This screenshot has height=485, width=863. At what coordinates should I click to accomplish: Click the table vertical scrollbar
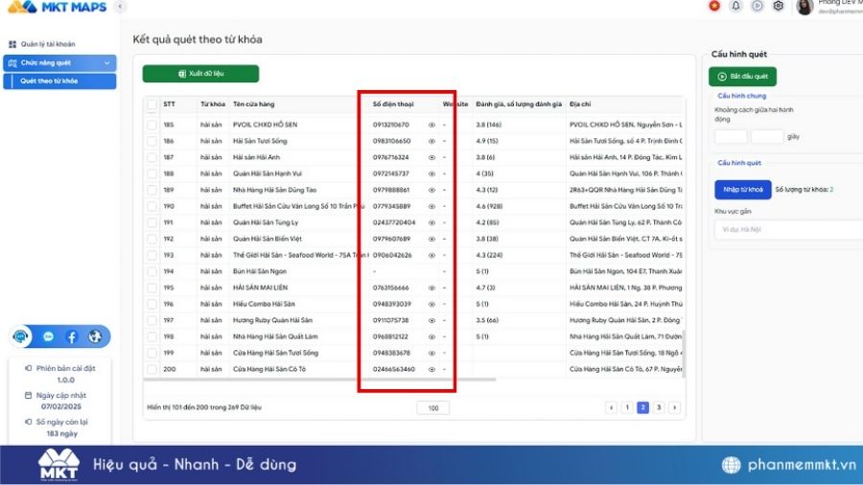[x=684, y=354]
